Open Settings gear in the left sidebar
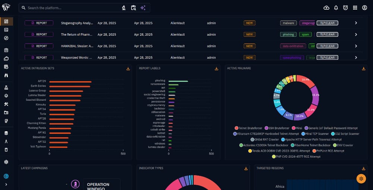The height and width of the screenshot is (190, 373). point(6,162)
